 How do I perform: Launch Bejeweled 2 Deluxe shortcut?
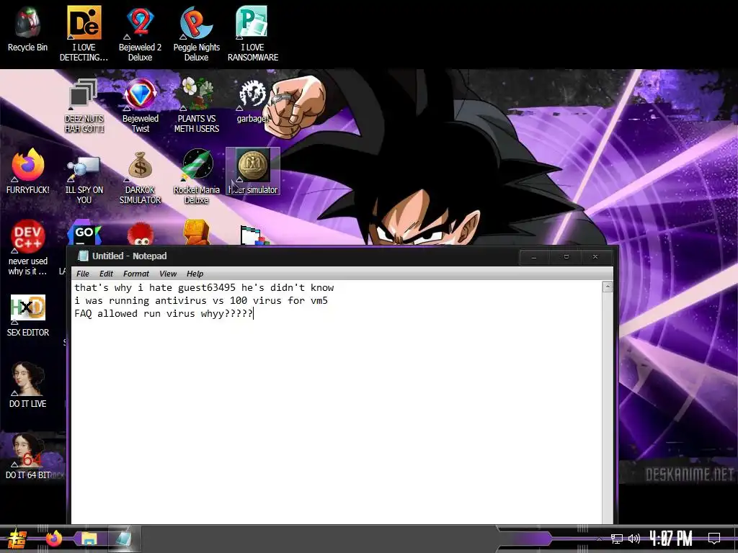[x=141, y=34]
